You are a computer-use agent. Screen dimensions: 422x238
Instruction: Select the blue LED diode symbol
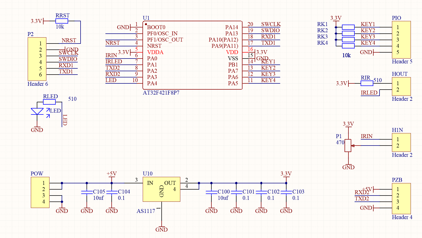click(37, 111)
